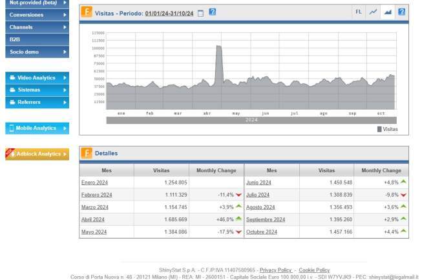The width and height of the screenshot is (433, 280).
Task: Open Abril 2024 monthly details
Action: pyautogui.click(x=94, y=219)
